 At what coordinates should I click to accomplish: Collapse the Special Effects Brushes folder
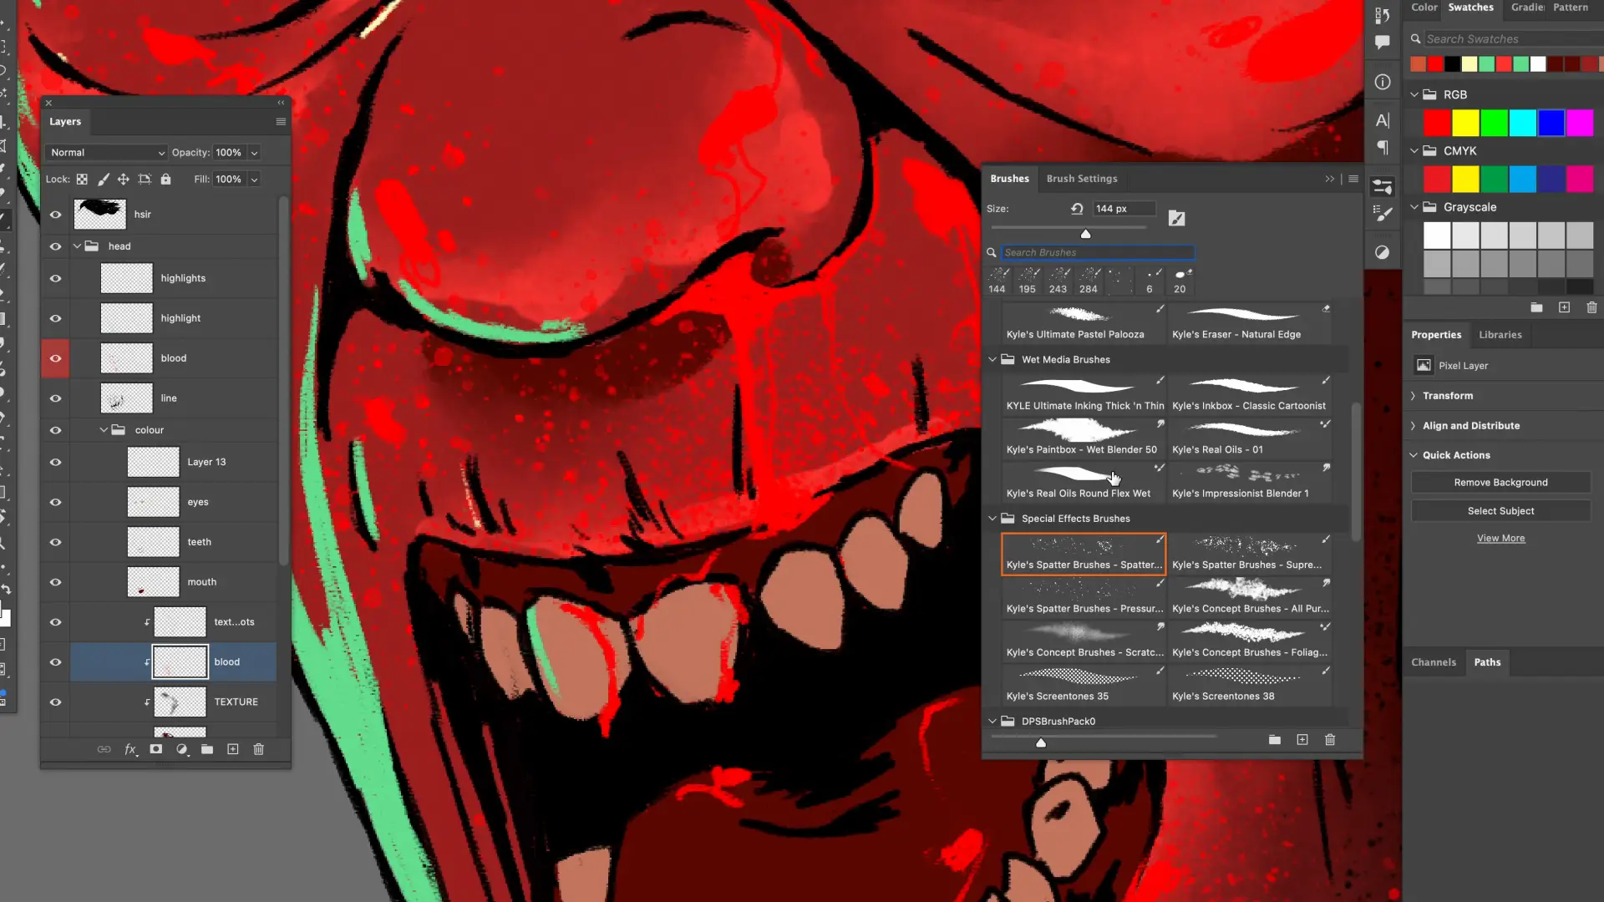(992, 519)
